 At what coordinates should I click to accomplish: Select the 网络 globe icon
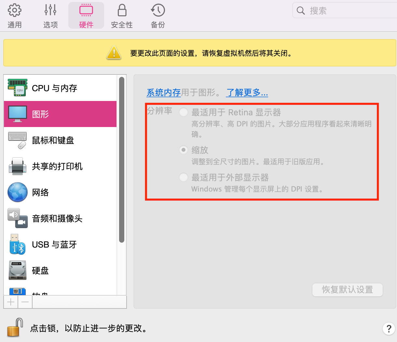(x=18, y=192)
